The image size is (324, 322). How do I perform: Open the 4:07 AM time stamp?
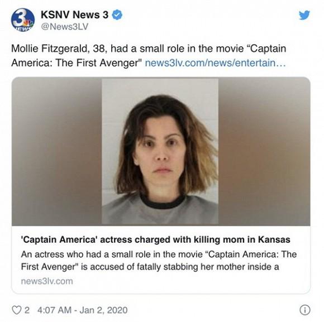[x=54, y=310]
